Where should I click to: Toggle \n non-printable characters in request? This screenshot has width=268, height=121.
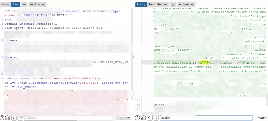click(24, 4)
